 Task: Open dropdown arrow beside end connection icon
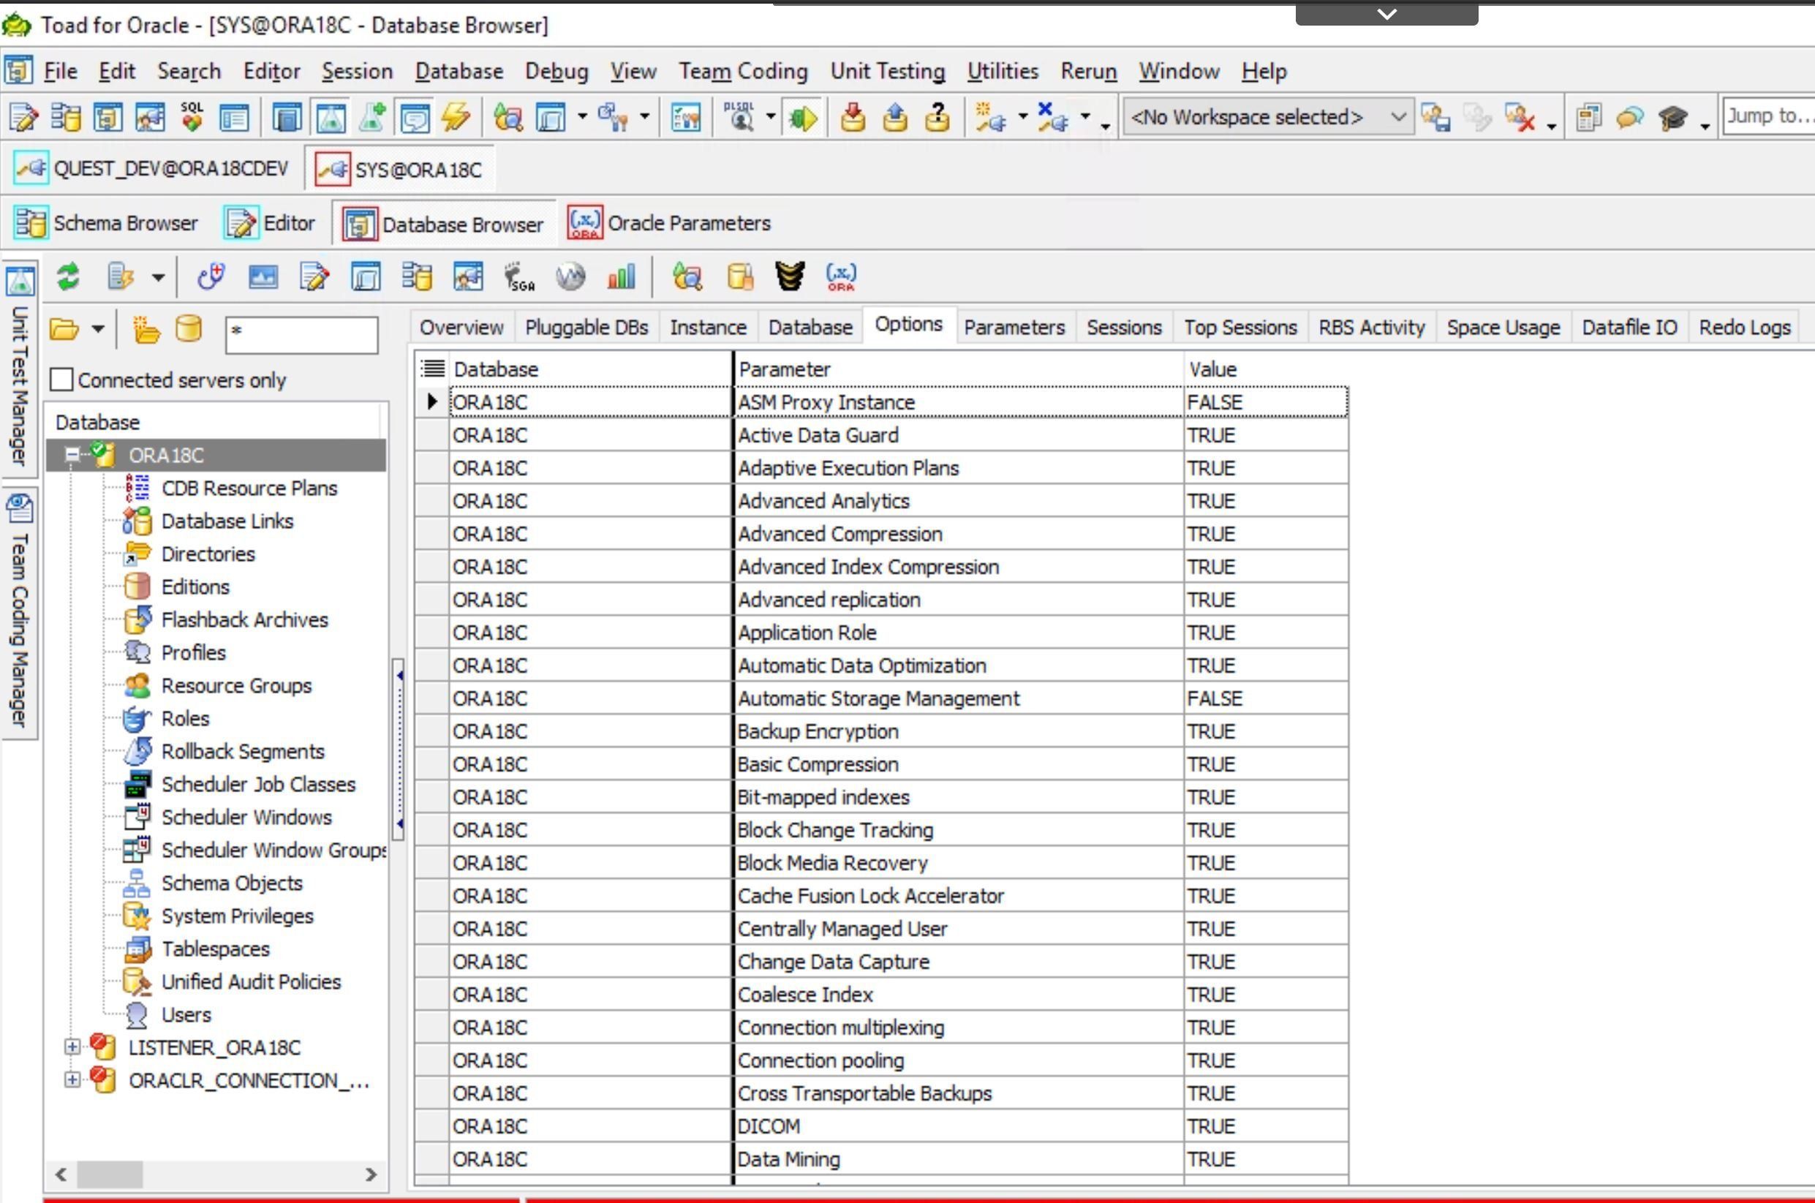[1085, 116]
